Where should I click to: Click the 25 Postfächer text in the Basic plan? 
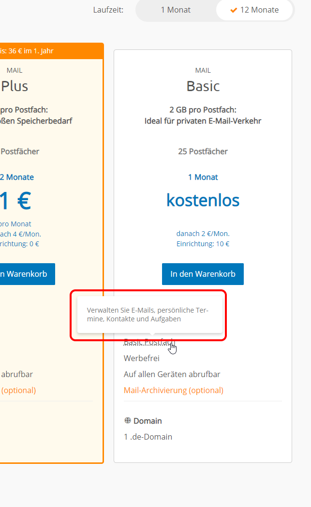(x=203, y=151)
